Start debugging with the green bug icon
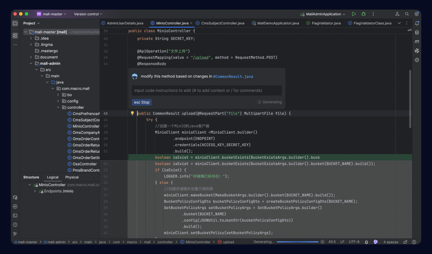The width and height of the screenshot is (432, 254). (x=364, y=14)
